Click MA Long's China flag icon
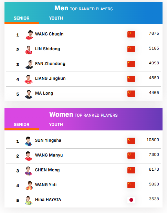167x213 pixels. 131,94
